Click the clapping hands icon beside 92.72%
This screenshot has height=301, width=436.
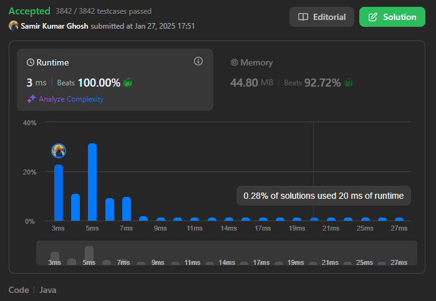[x=349, y=83]
